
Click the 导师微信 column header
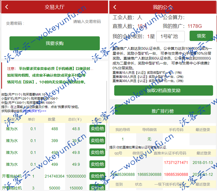pyautogui.click(x=149, y=130)
